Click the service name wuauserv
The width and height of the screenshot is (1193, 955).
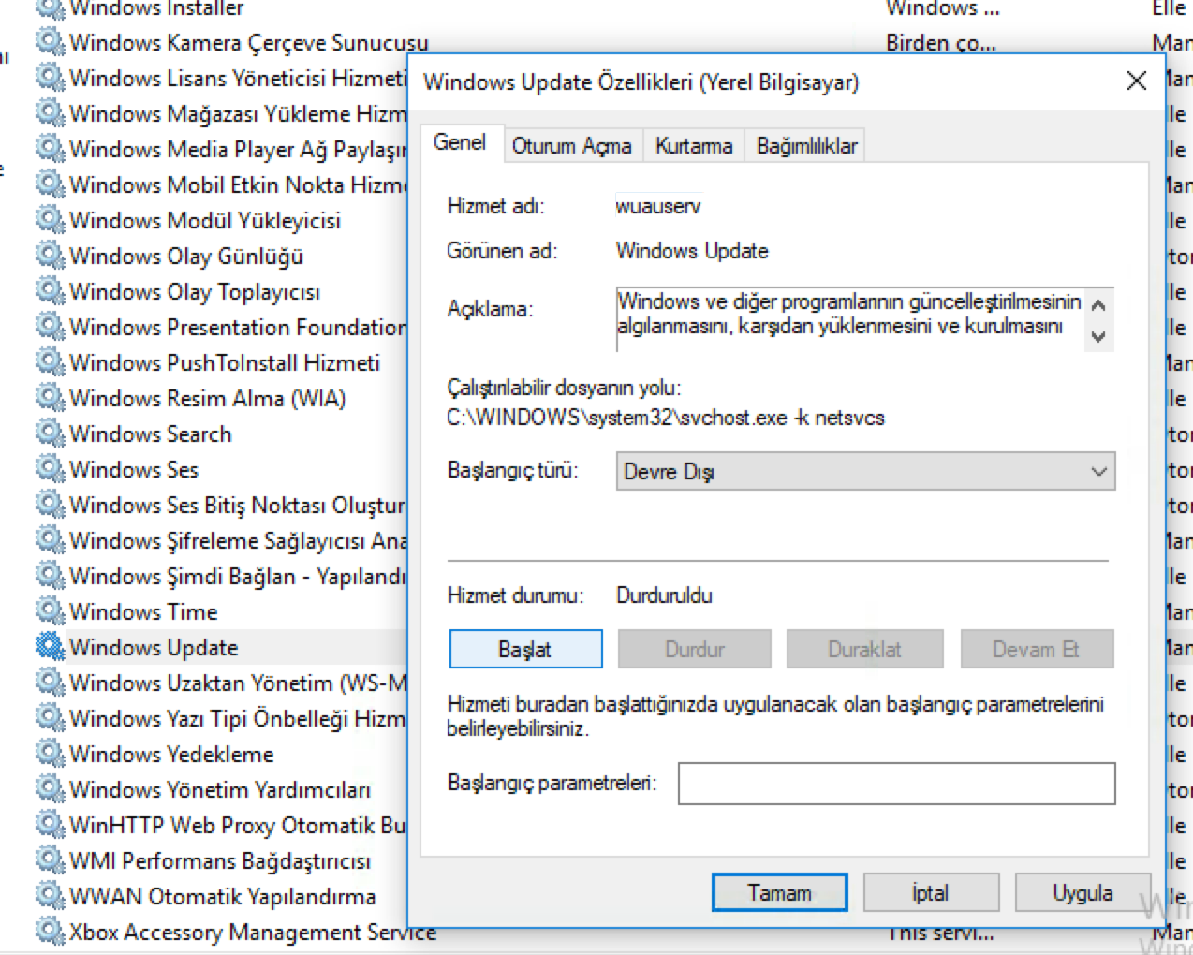click(x=657, y=206)
